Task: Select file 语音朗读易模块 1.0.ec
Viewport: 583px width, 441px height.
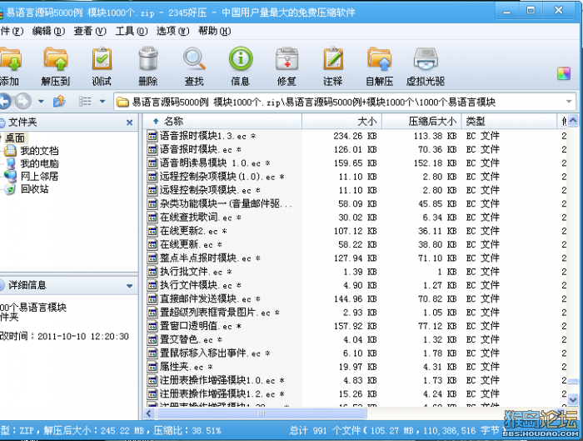Action: [215, 163]
